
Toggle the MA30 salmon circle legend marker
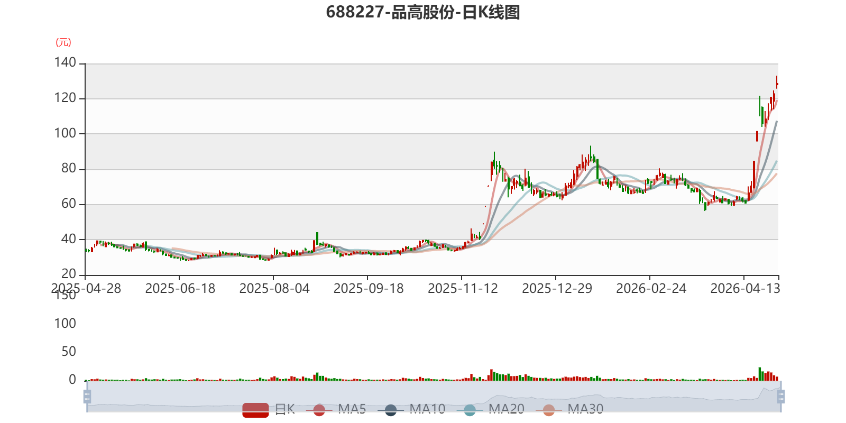click(x=548, y=410)
